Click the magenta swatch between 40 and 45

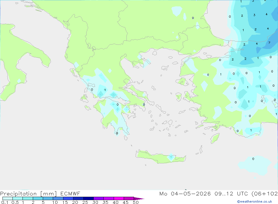click(119, 198)
